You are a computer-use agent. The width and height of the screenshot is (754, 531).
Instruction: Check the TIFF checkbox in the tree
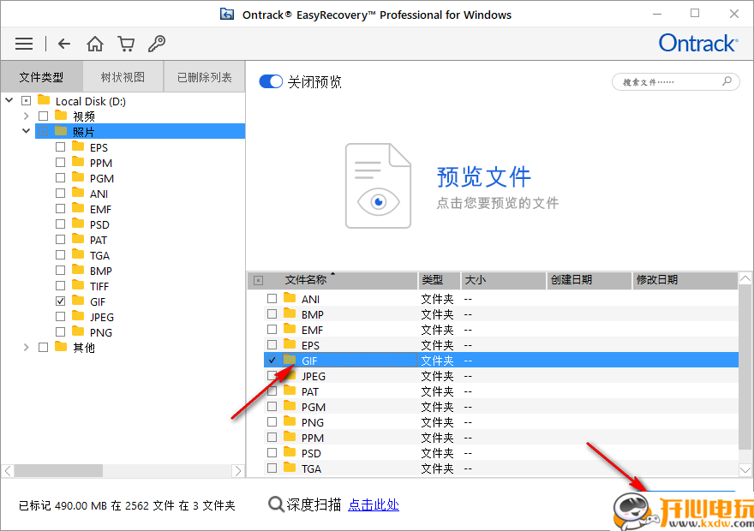(60, 286)
